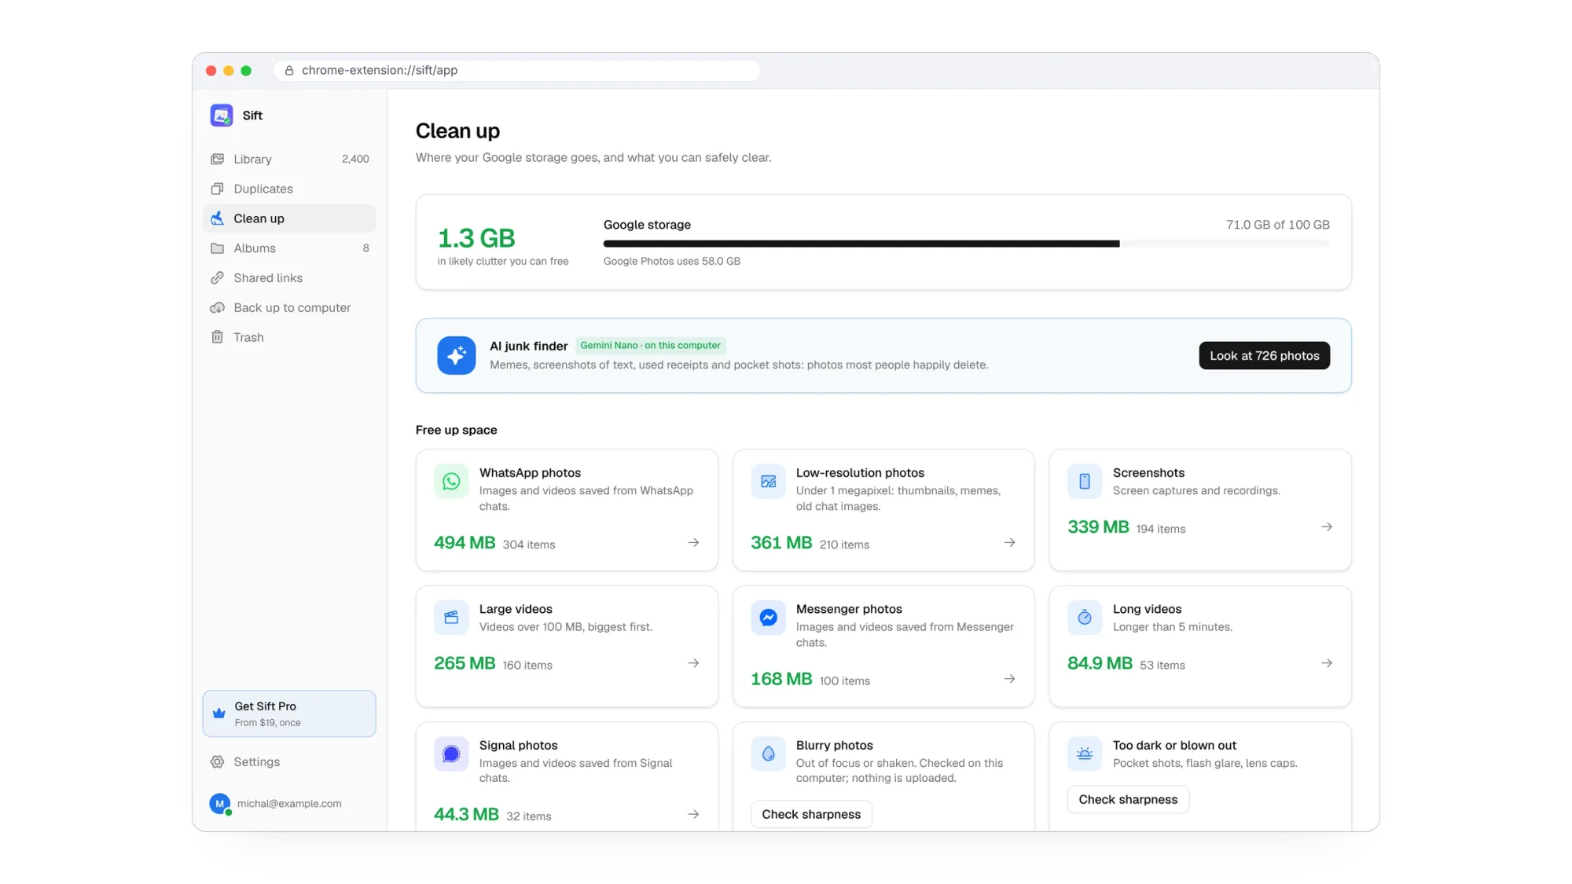Open Library in the sidebar
The height and width of the screenshot is (884, 1572).
click(x=289, y=160)
